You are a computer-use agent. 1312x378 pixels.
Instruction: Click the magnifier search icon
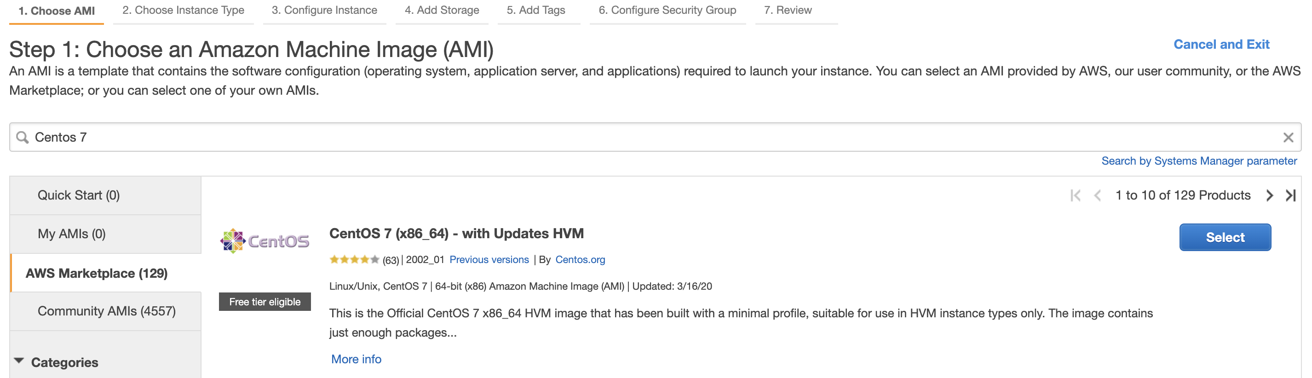(x=23, y=137)
